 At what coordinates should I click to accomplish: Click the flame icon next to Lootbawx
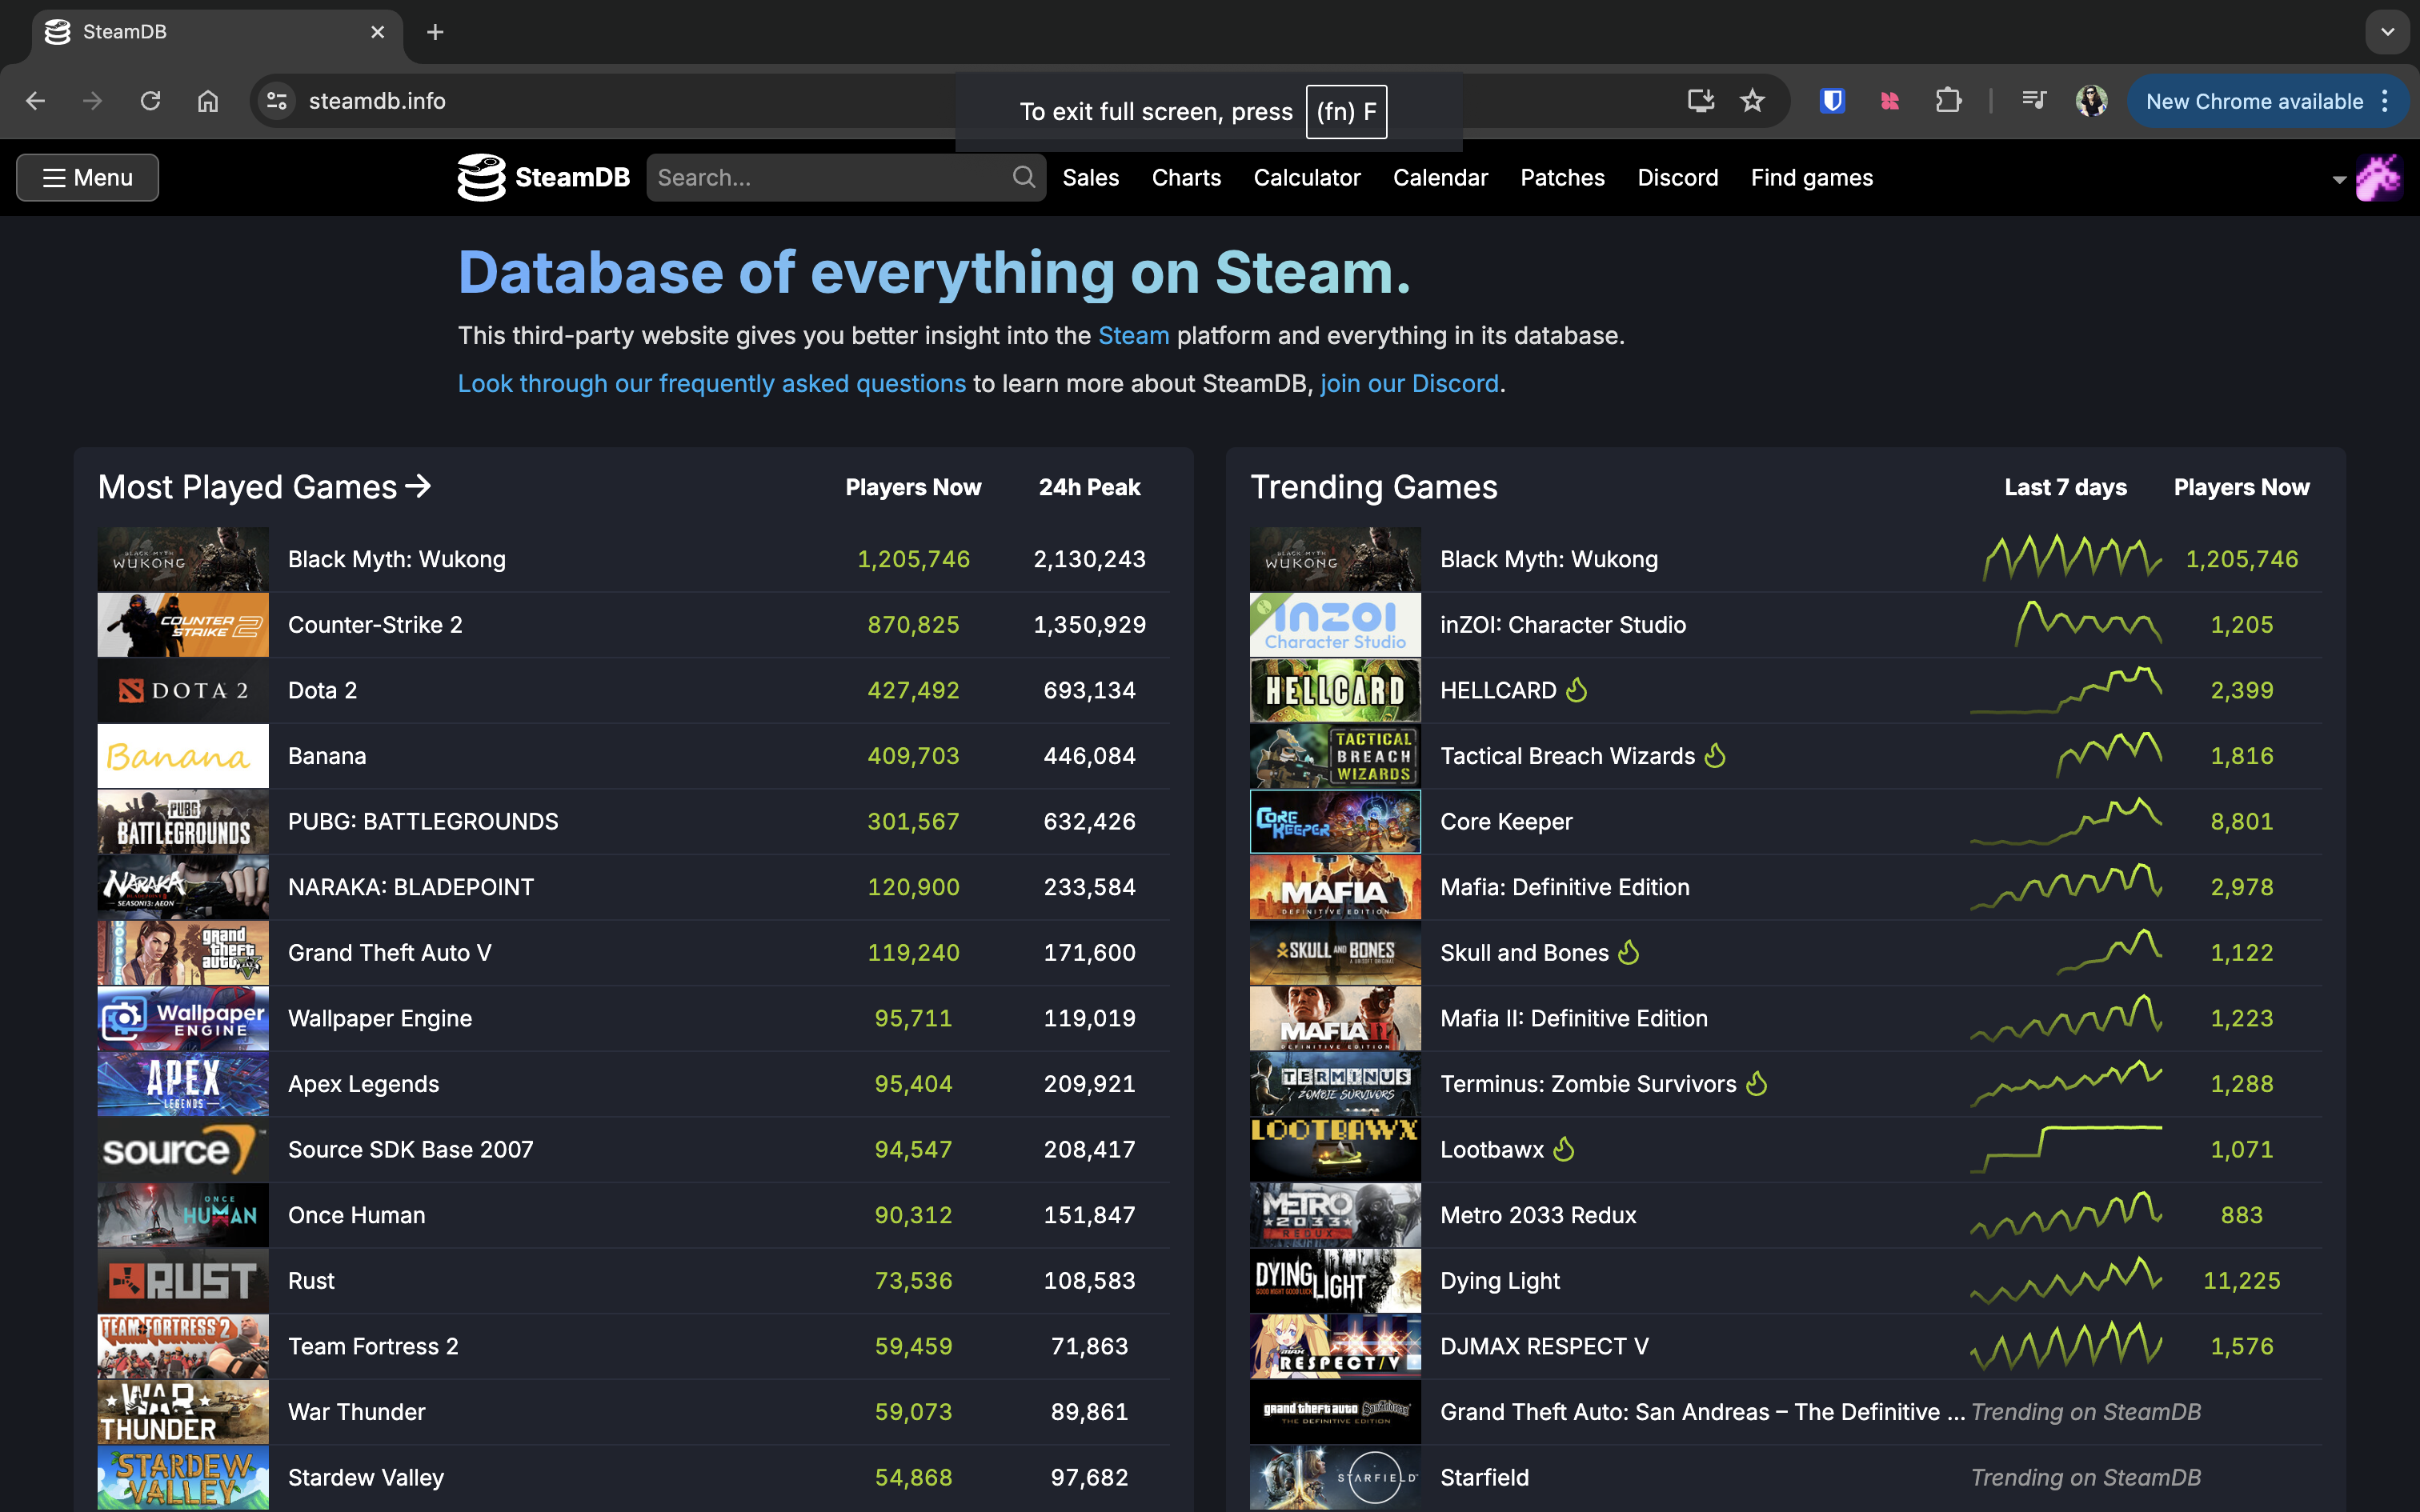click(x=1564, y=1149)
